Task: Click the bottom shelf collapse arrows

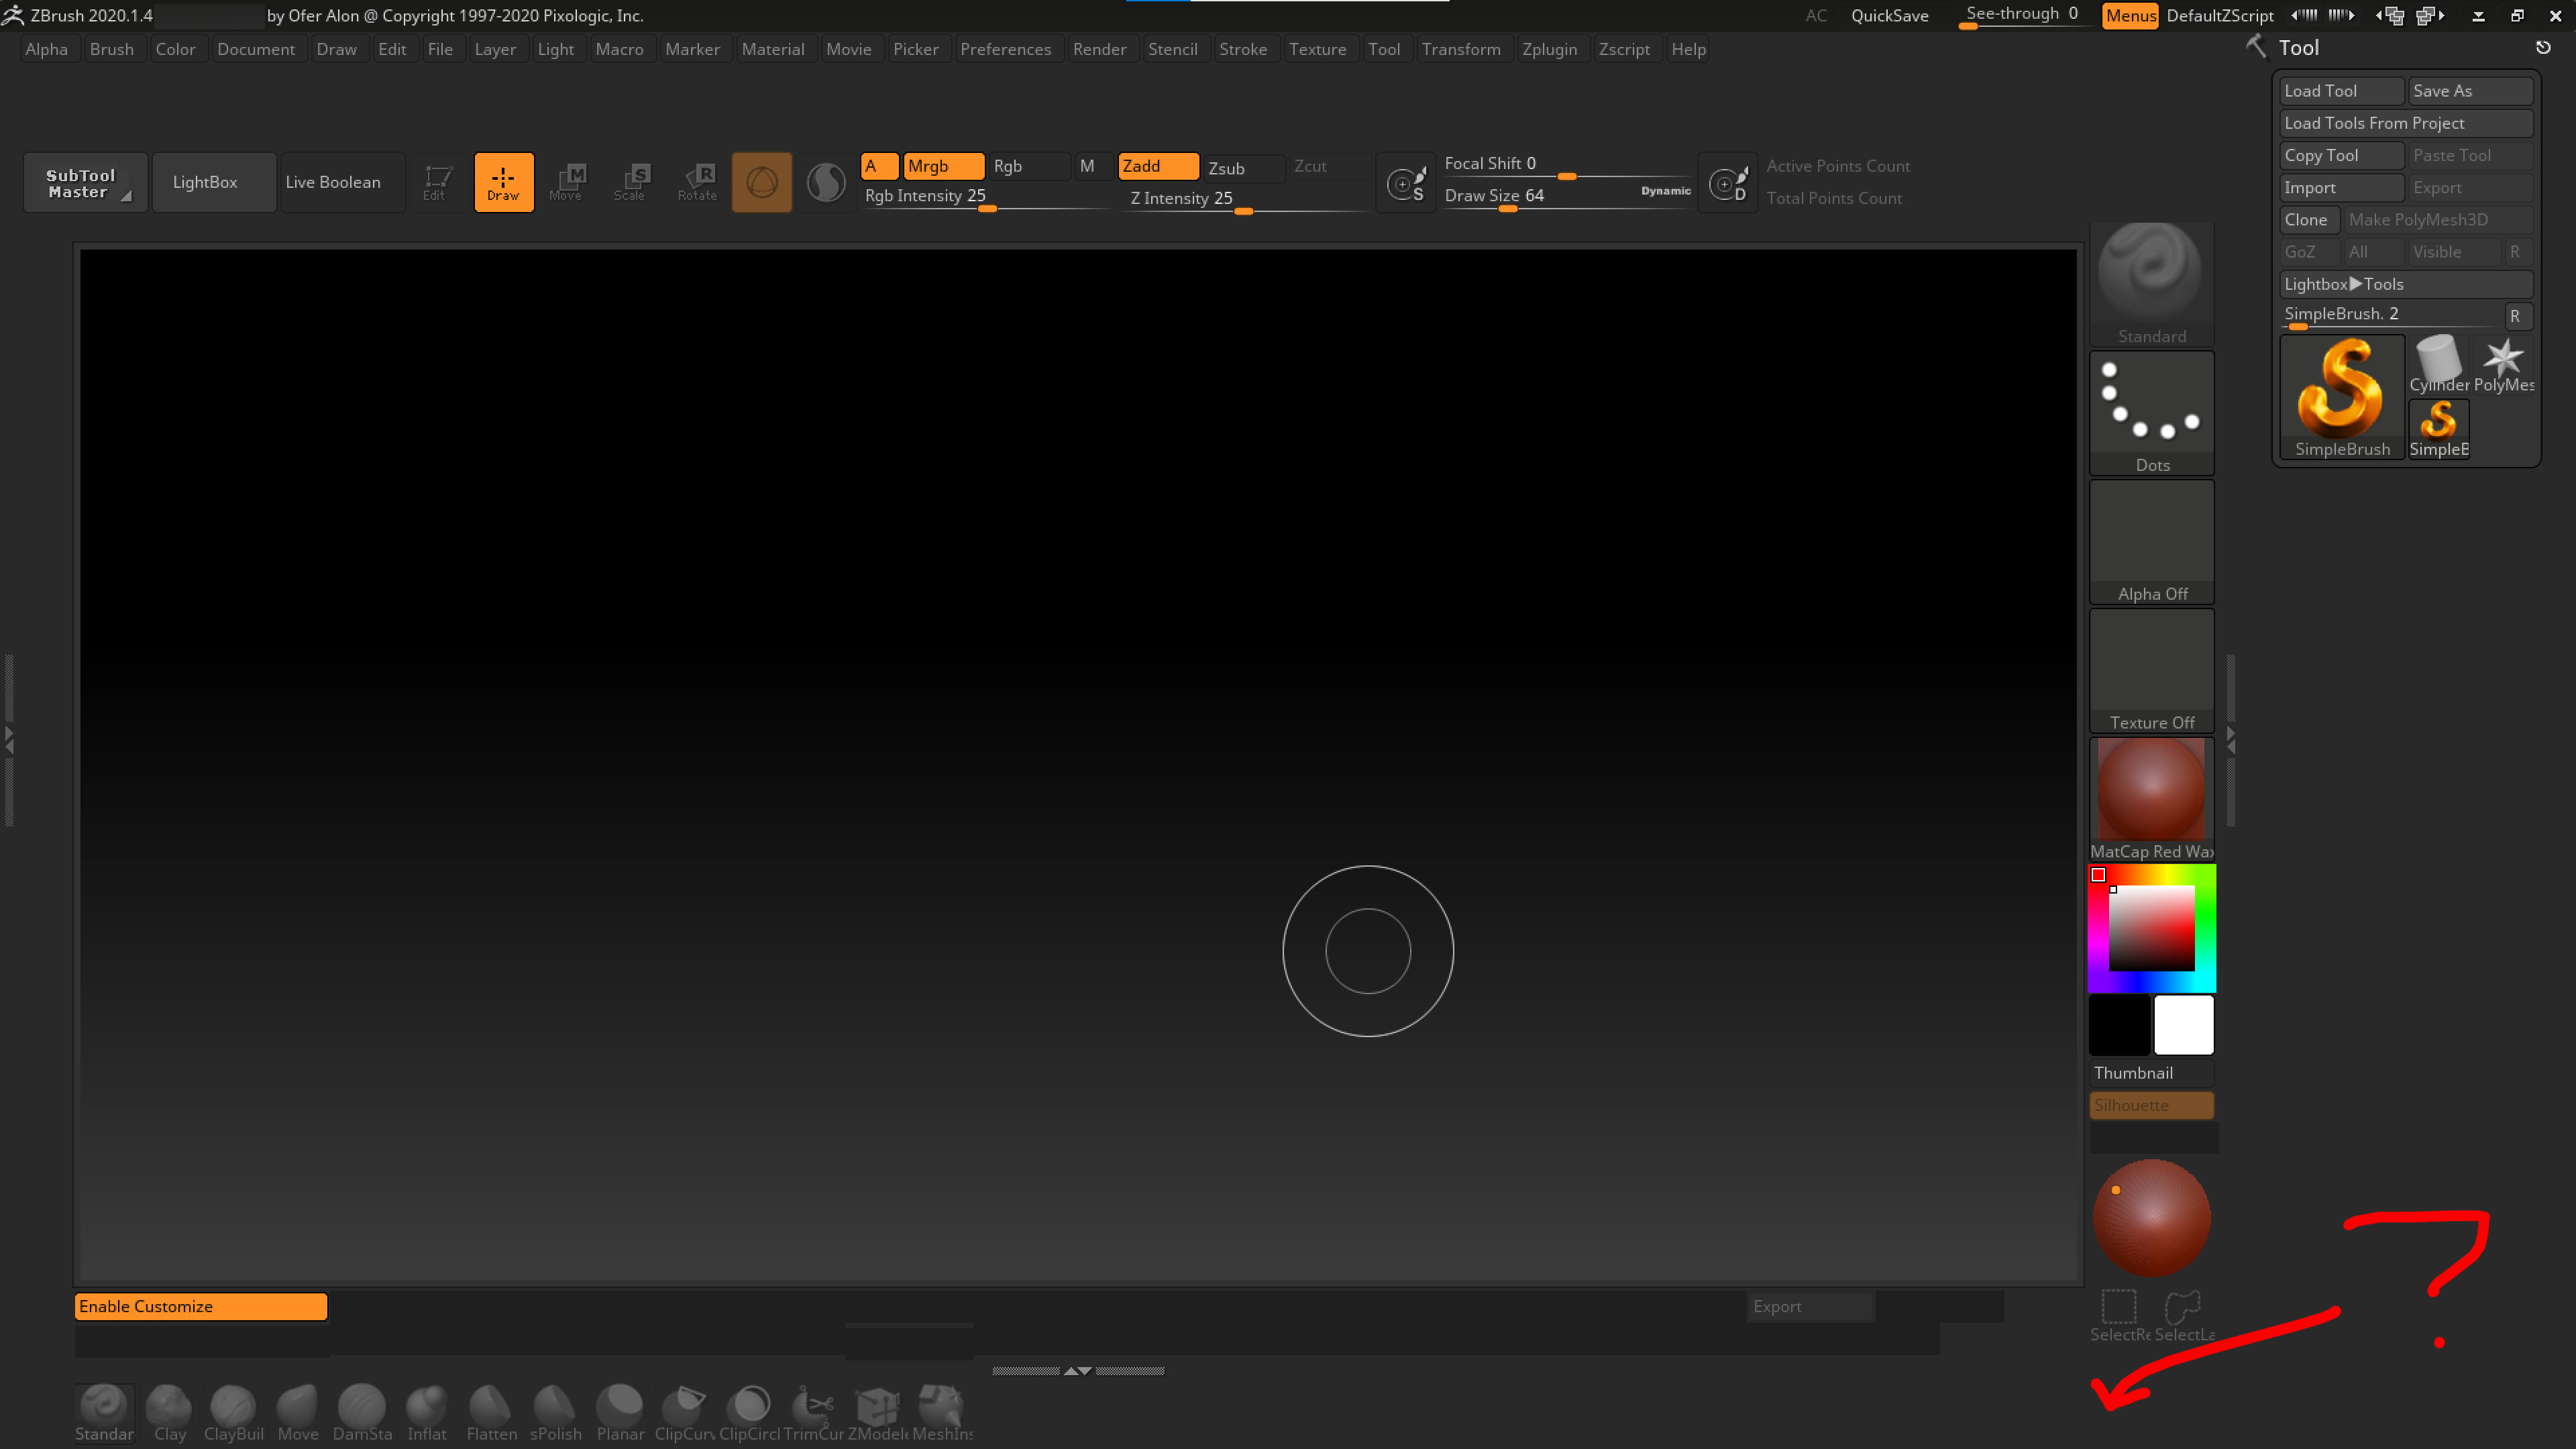Action: [1078, 1371]
